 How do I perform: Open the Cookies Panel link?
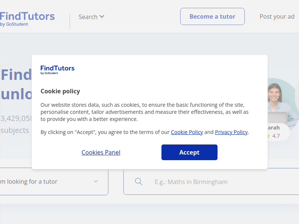[101, 152]
